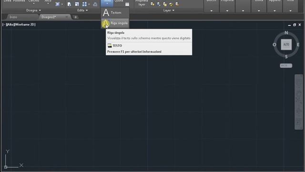Select the Riga singola text command
This screenshot has height=172, width=305.
click(115, 23)
